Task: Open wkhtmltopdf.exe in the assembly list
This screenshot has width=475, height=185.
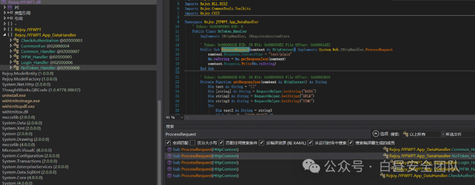Action: 18,106
